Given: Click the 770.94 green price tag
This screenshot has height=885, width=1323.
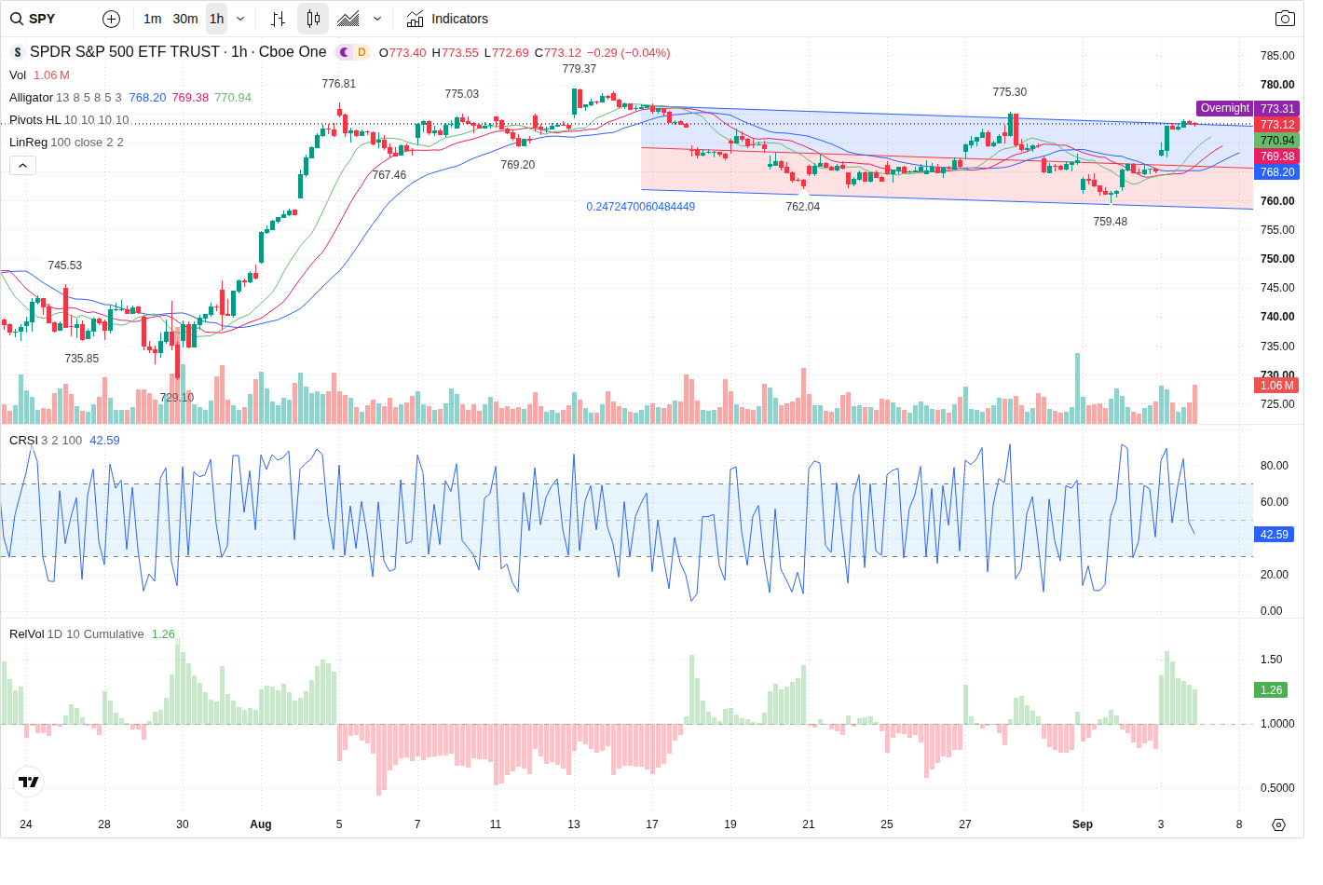Looking at the screenshot, I should 1277,141.
